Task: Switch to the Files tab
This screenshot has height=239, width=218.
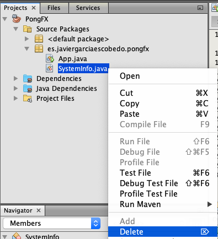Action: [x=54, y=8]
